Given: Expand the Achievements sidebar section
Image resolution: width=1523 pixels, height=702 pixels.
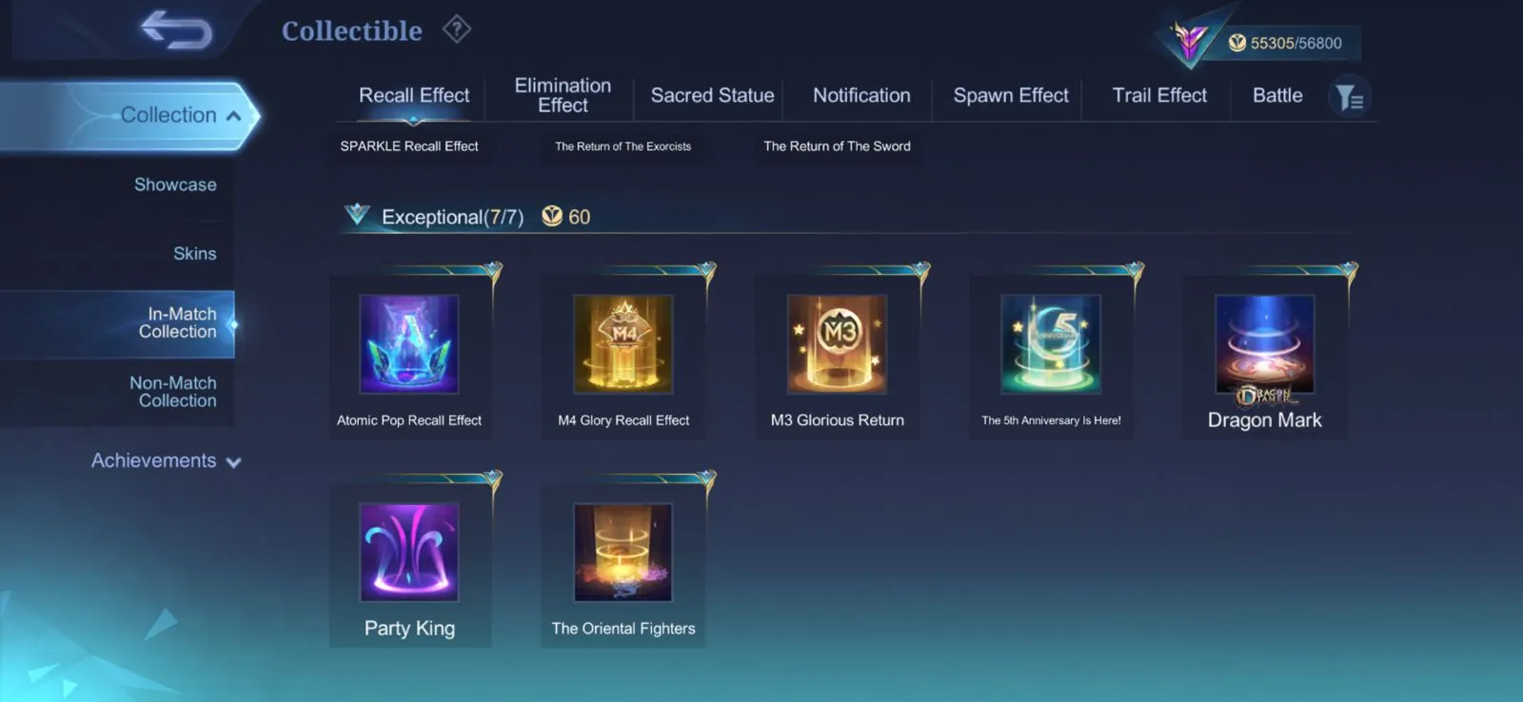Looking at the screenshot, I should [166, 461].
